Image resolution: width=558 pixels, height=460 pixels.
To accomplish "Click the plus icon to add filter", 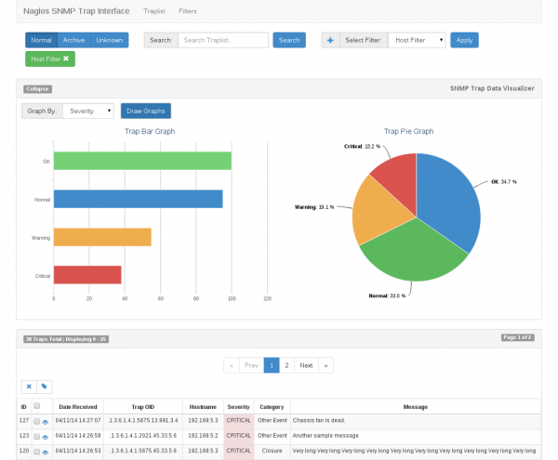I will (330, 40).
